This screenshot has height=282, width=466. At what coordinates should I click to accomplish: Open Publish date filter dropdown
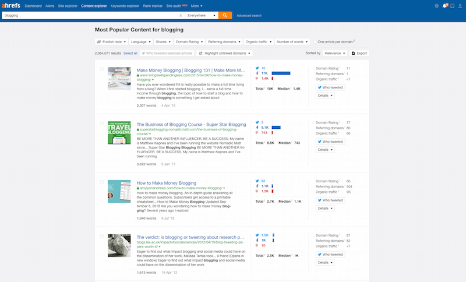(111, 42)
